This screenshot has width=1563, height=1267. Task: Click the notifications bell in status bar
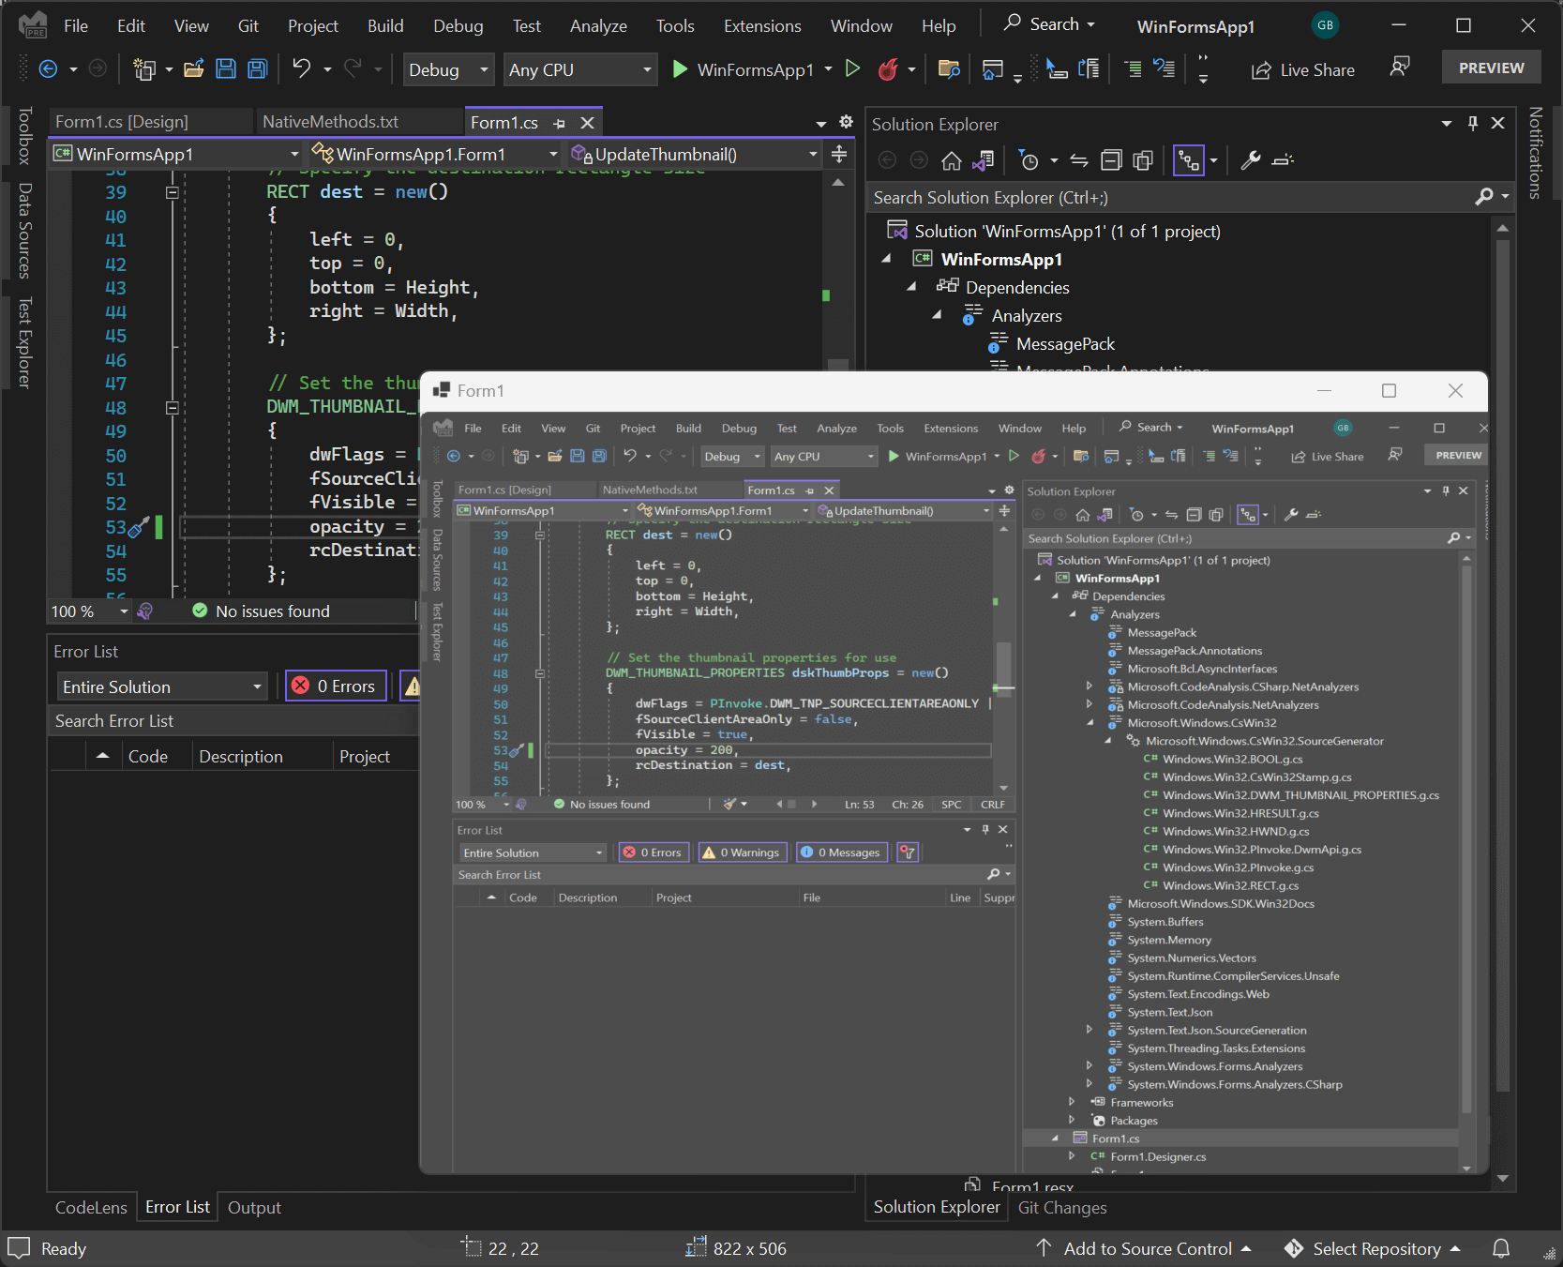click(x=1500, y=1248)
